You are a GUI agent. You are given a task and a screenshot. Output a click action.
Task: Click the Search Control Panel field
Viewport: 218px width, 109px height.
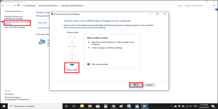tap(199, 5)
